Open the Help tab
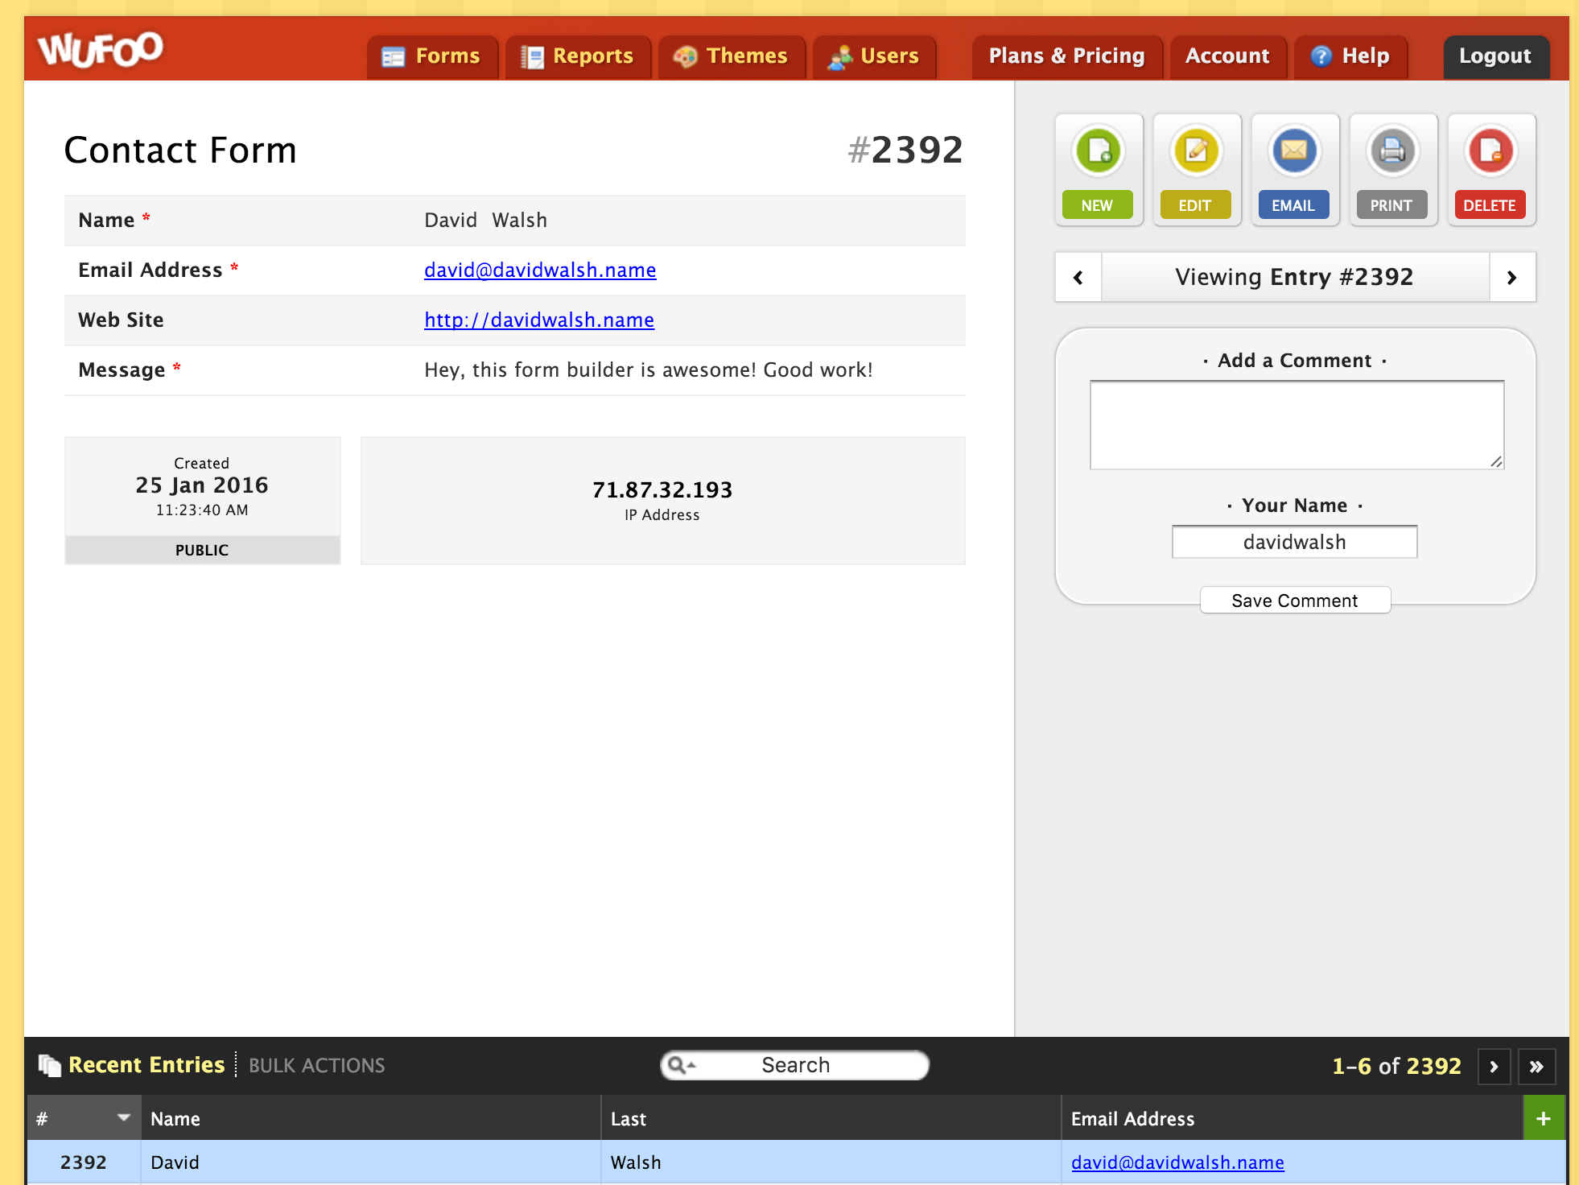Screen dimensions: 1579x1185 [1350, 56]
